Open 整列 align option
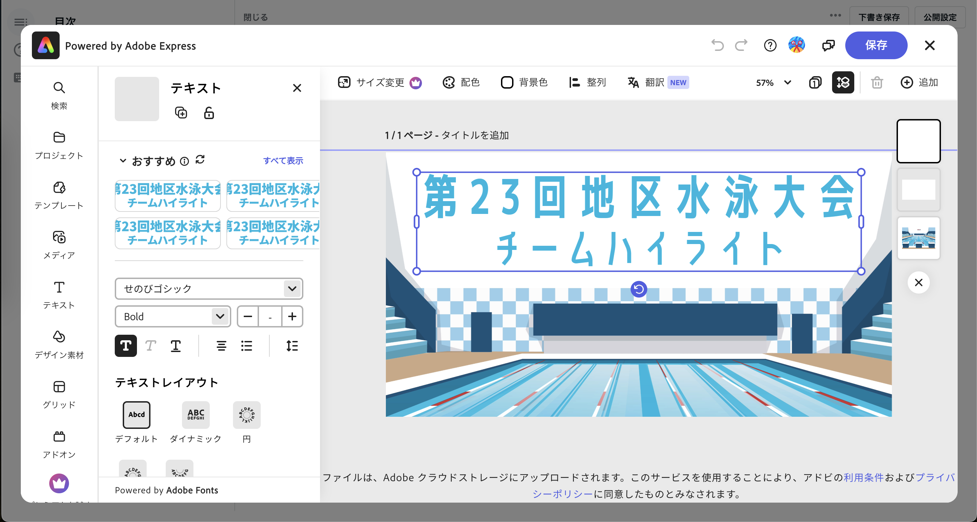Image resolution: width=977 pixels, height=522 pixels. [588, 82]
